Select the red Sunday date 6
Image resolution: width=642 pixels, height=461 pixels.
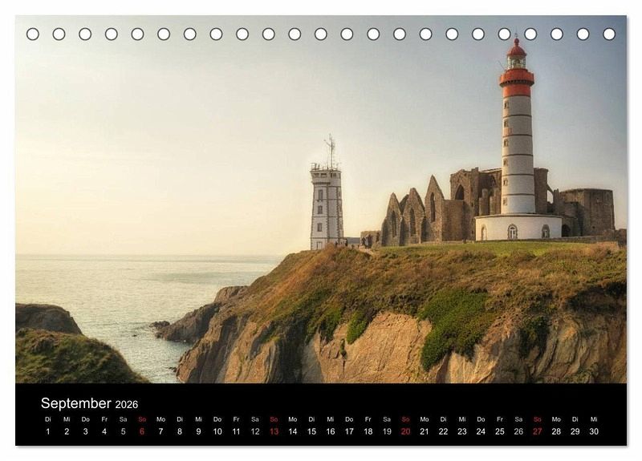[x=142, y=431]
